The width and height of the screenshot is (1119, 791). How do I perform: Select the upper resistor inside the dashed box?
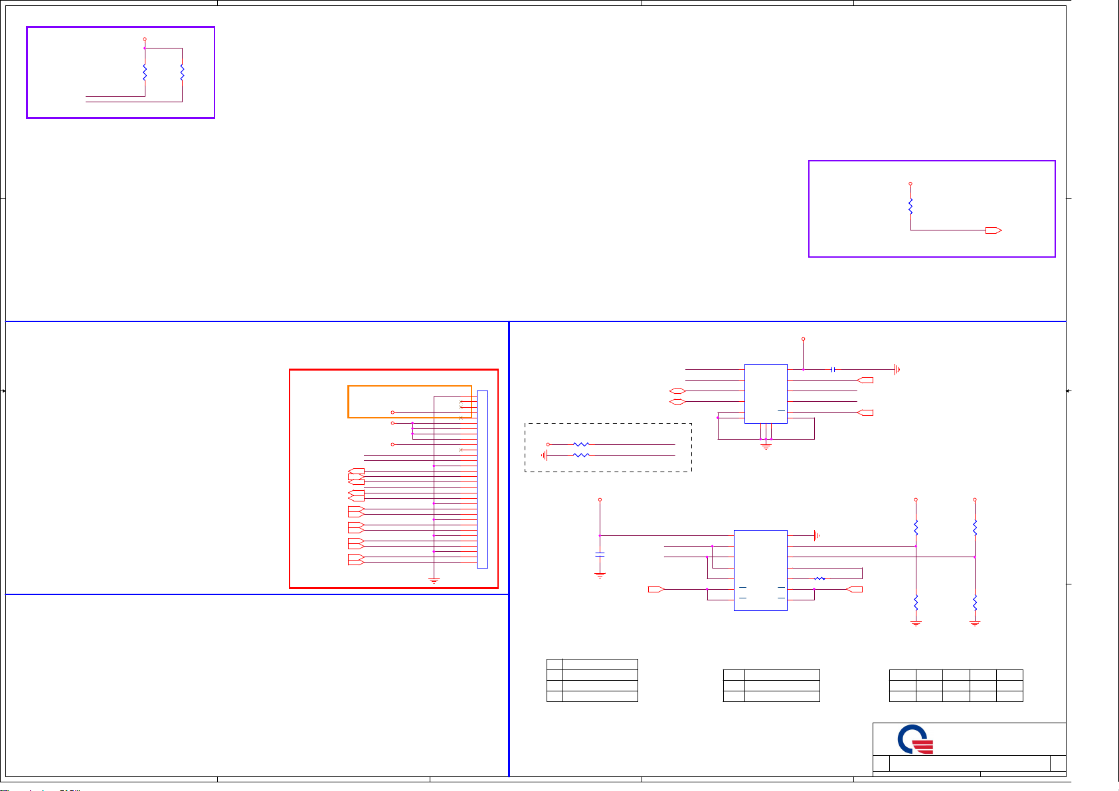tap(581, 444)
